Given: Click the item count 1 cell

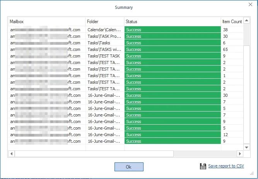Looking at the screenshot, I should (x=232, y=76).
